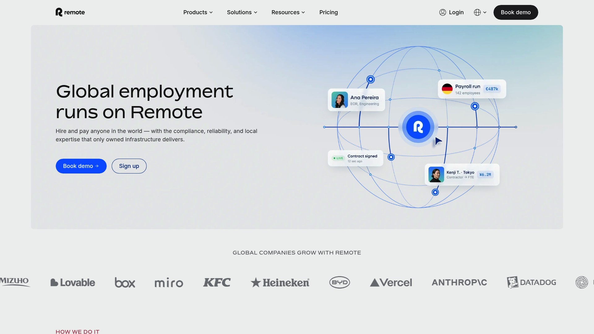Image resolution: width=594 pixels, height=334 pixels.
Task: Click the globe node marker right of Contract signed
Action: pos(391,157)
